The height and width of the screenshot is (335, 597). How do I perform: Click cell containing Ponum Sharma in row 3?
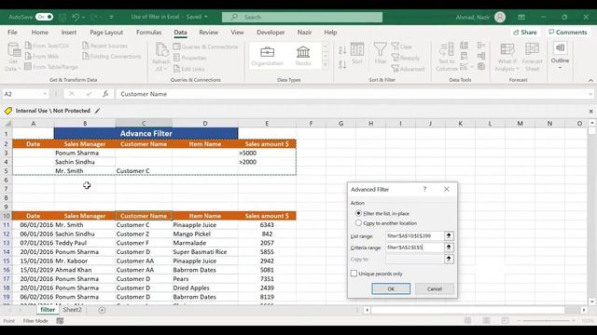click(x=85, y=153)
